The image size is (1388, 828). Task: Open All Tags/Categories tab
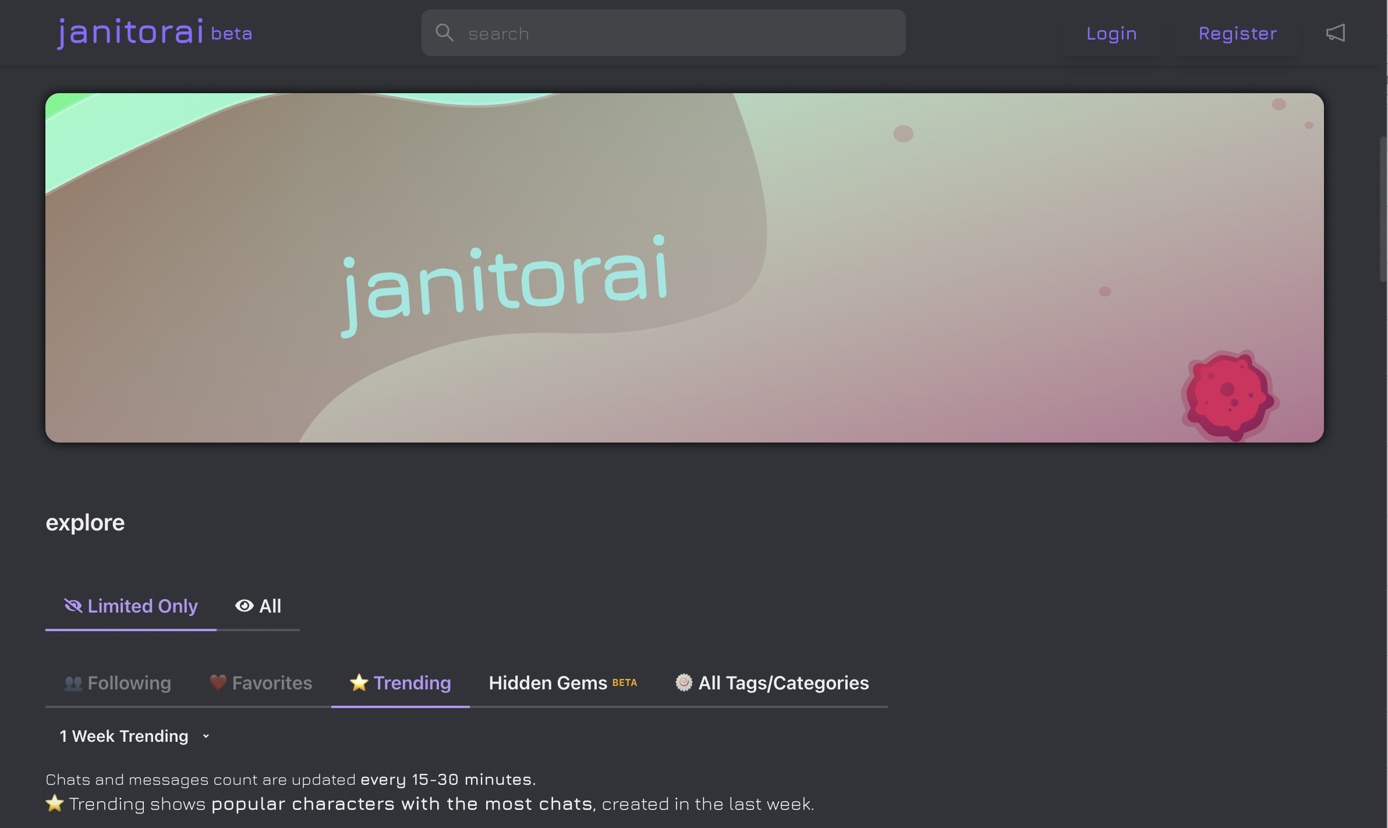(x=772, y=682)
